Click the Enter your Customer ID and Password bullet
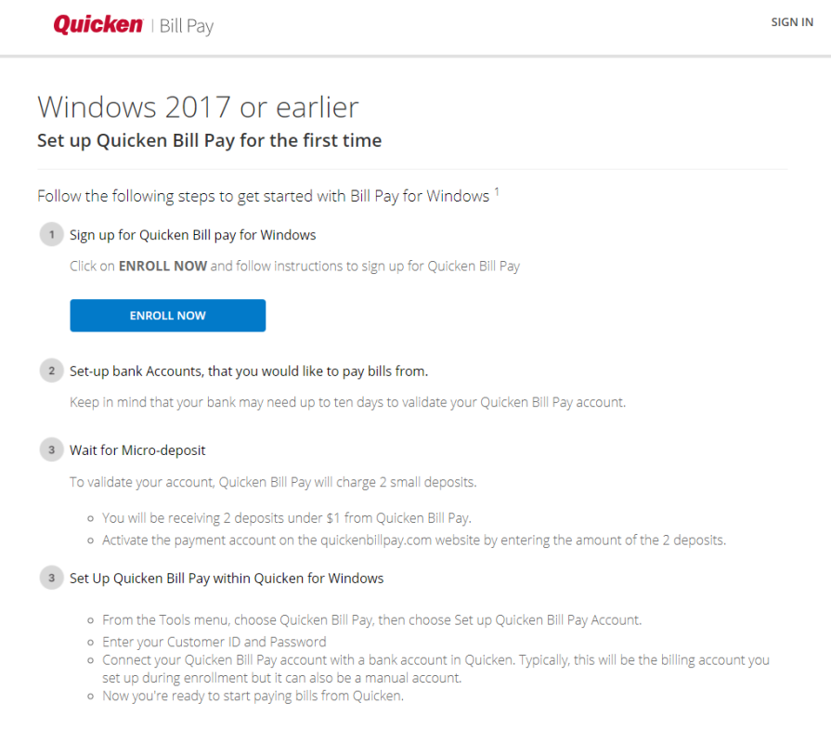 pyautogui.click(x=214, y=642)
